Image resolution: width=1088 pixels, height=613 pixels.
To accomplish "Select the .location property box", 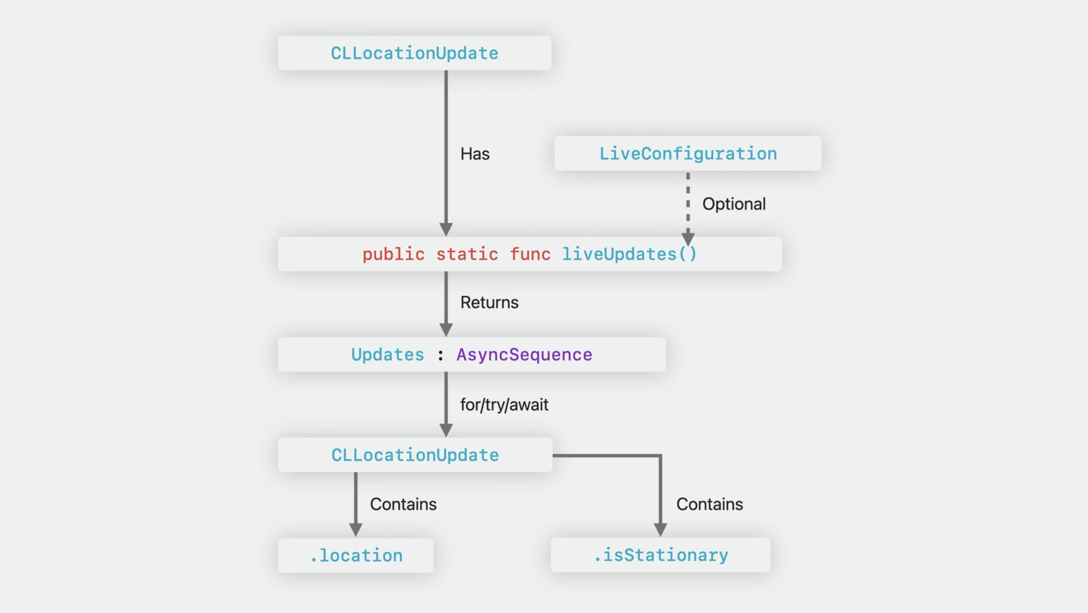I will pyautogui.click(x=356, y=555).
